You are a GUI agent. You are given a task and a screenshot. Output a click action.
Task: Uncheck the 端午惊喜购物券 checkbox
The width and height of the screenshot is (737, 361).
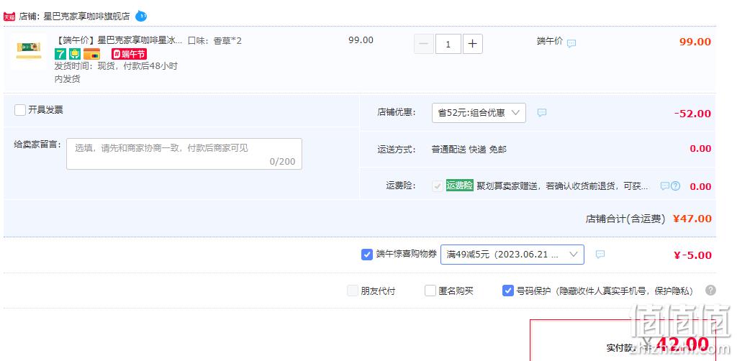(367, 255)
